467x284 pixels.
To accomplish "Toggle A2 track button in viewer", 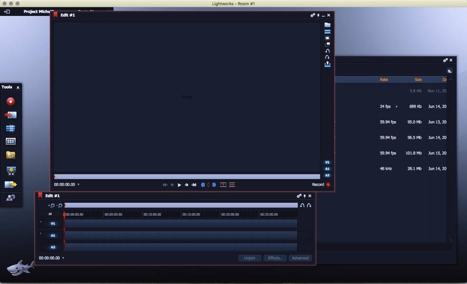I will [327, 175].
